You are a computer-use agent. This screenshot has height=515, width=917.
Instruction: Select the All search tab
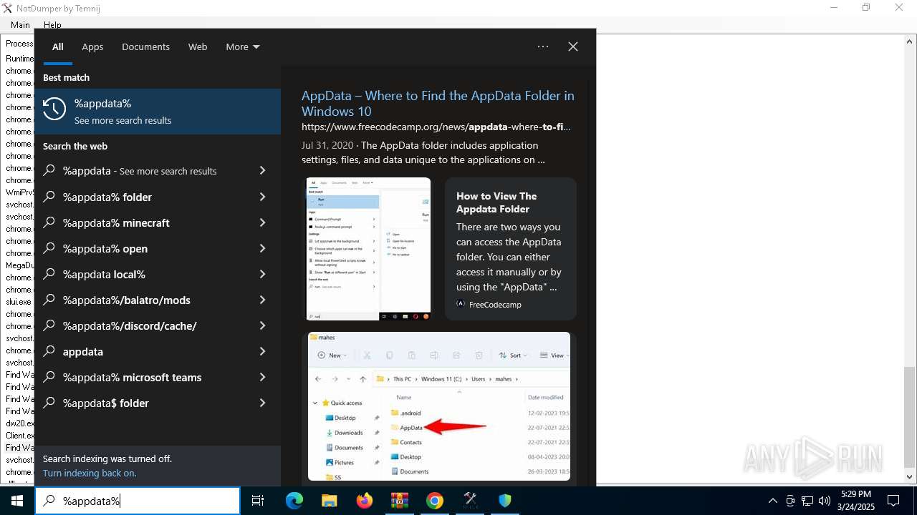click(x=58, y=46)
